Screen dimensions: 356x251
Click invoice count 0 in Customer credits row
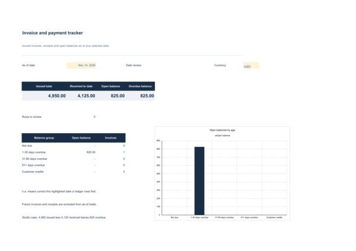click(x=124, y=172)
